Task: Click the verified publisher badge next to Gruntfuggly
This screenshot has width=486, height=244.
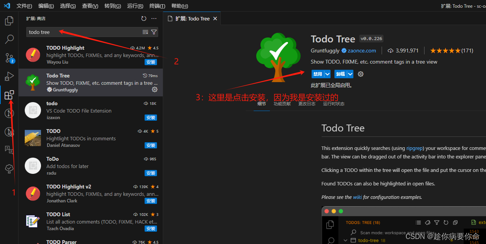Action: (x=344, y=50)
